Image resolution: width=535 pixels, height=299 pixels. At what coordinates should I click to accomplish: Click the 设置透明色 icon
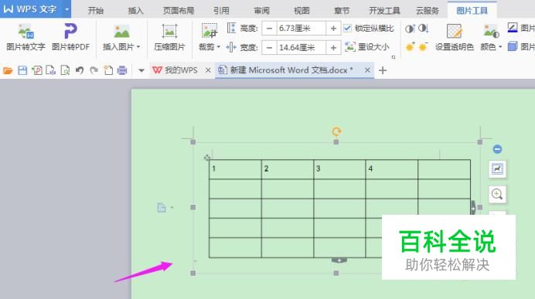(454, 32)
